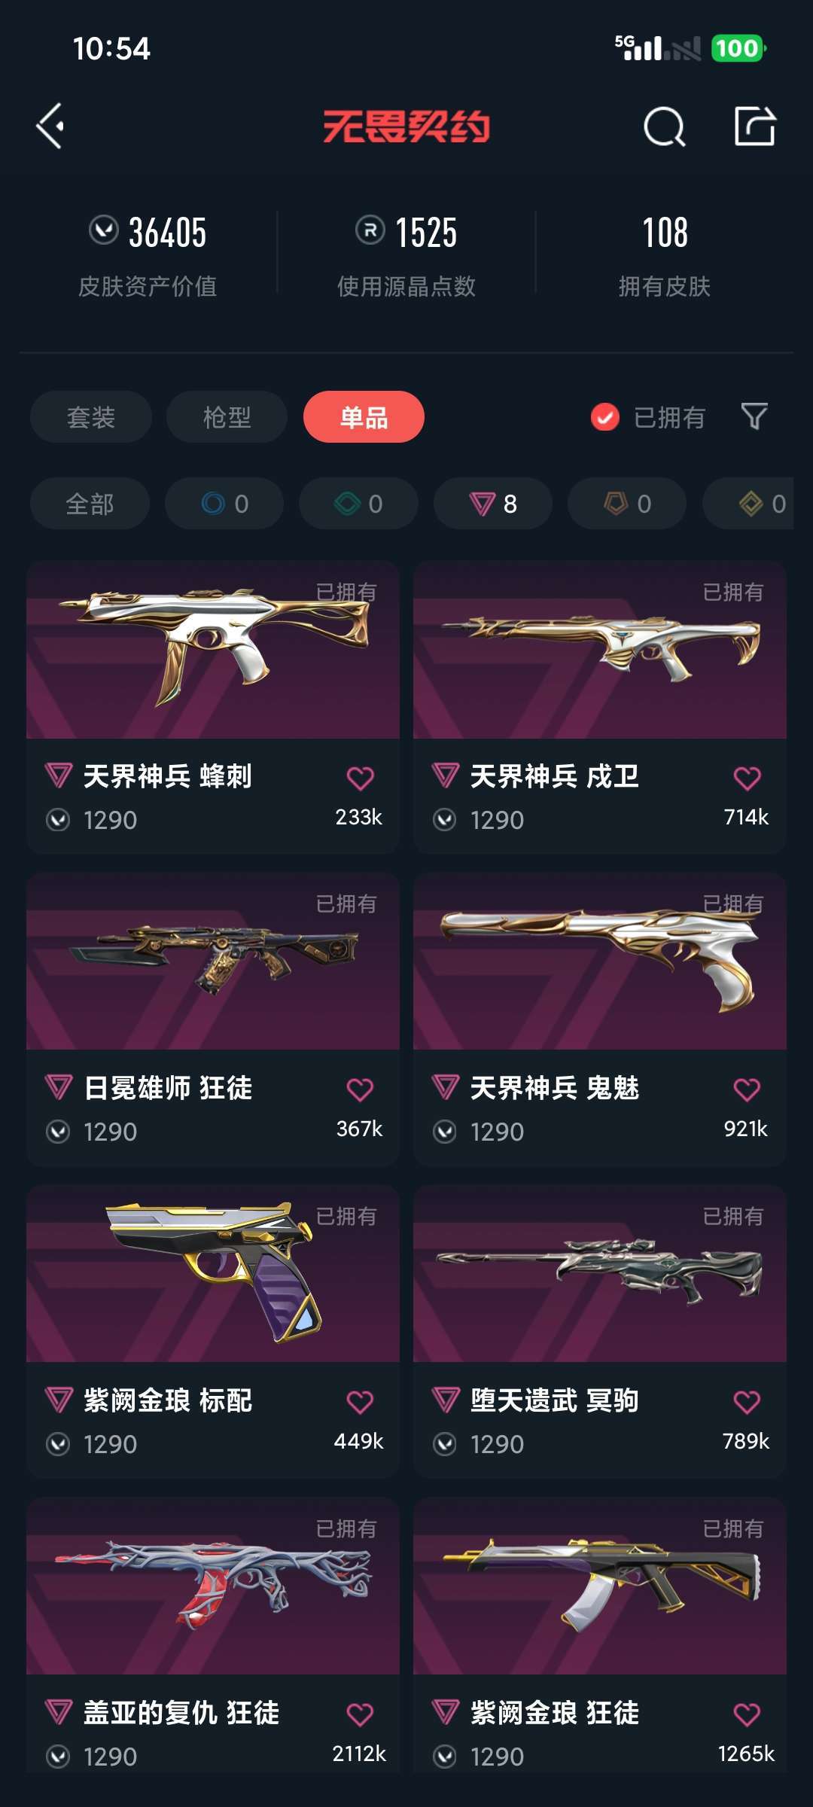The height and width of the screenshot is (1807, 813).
Task: Select the blue circle tier filter
Action: (x=224, y=503)
